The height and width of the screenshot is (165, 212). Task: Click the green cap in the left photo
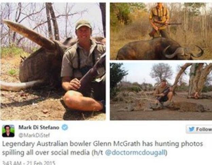pos(83,24)
